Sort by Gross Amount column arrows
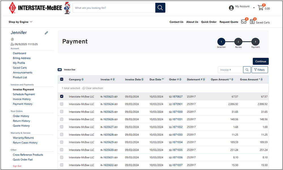The width and height of the screenshot is (283, 170). coord(262,80)
